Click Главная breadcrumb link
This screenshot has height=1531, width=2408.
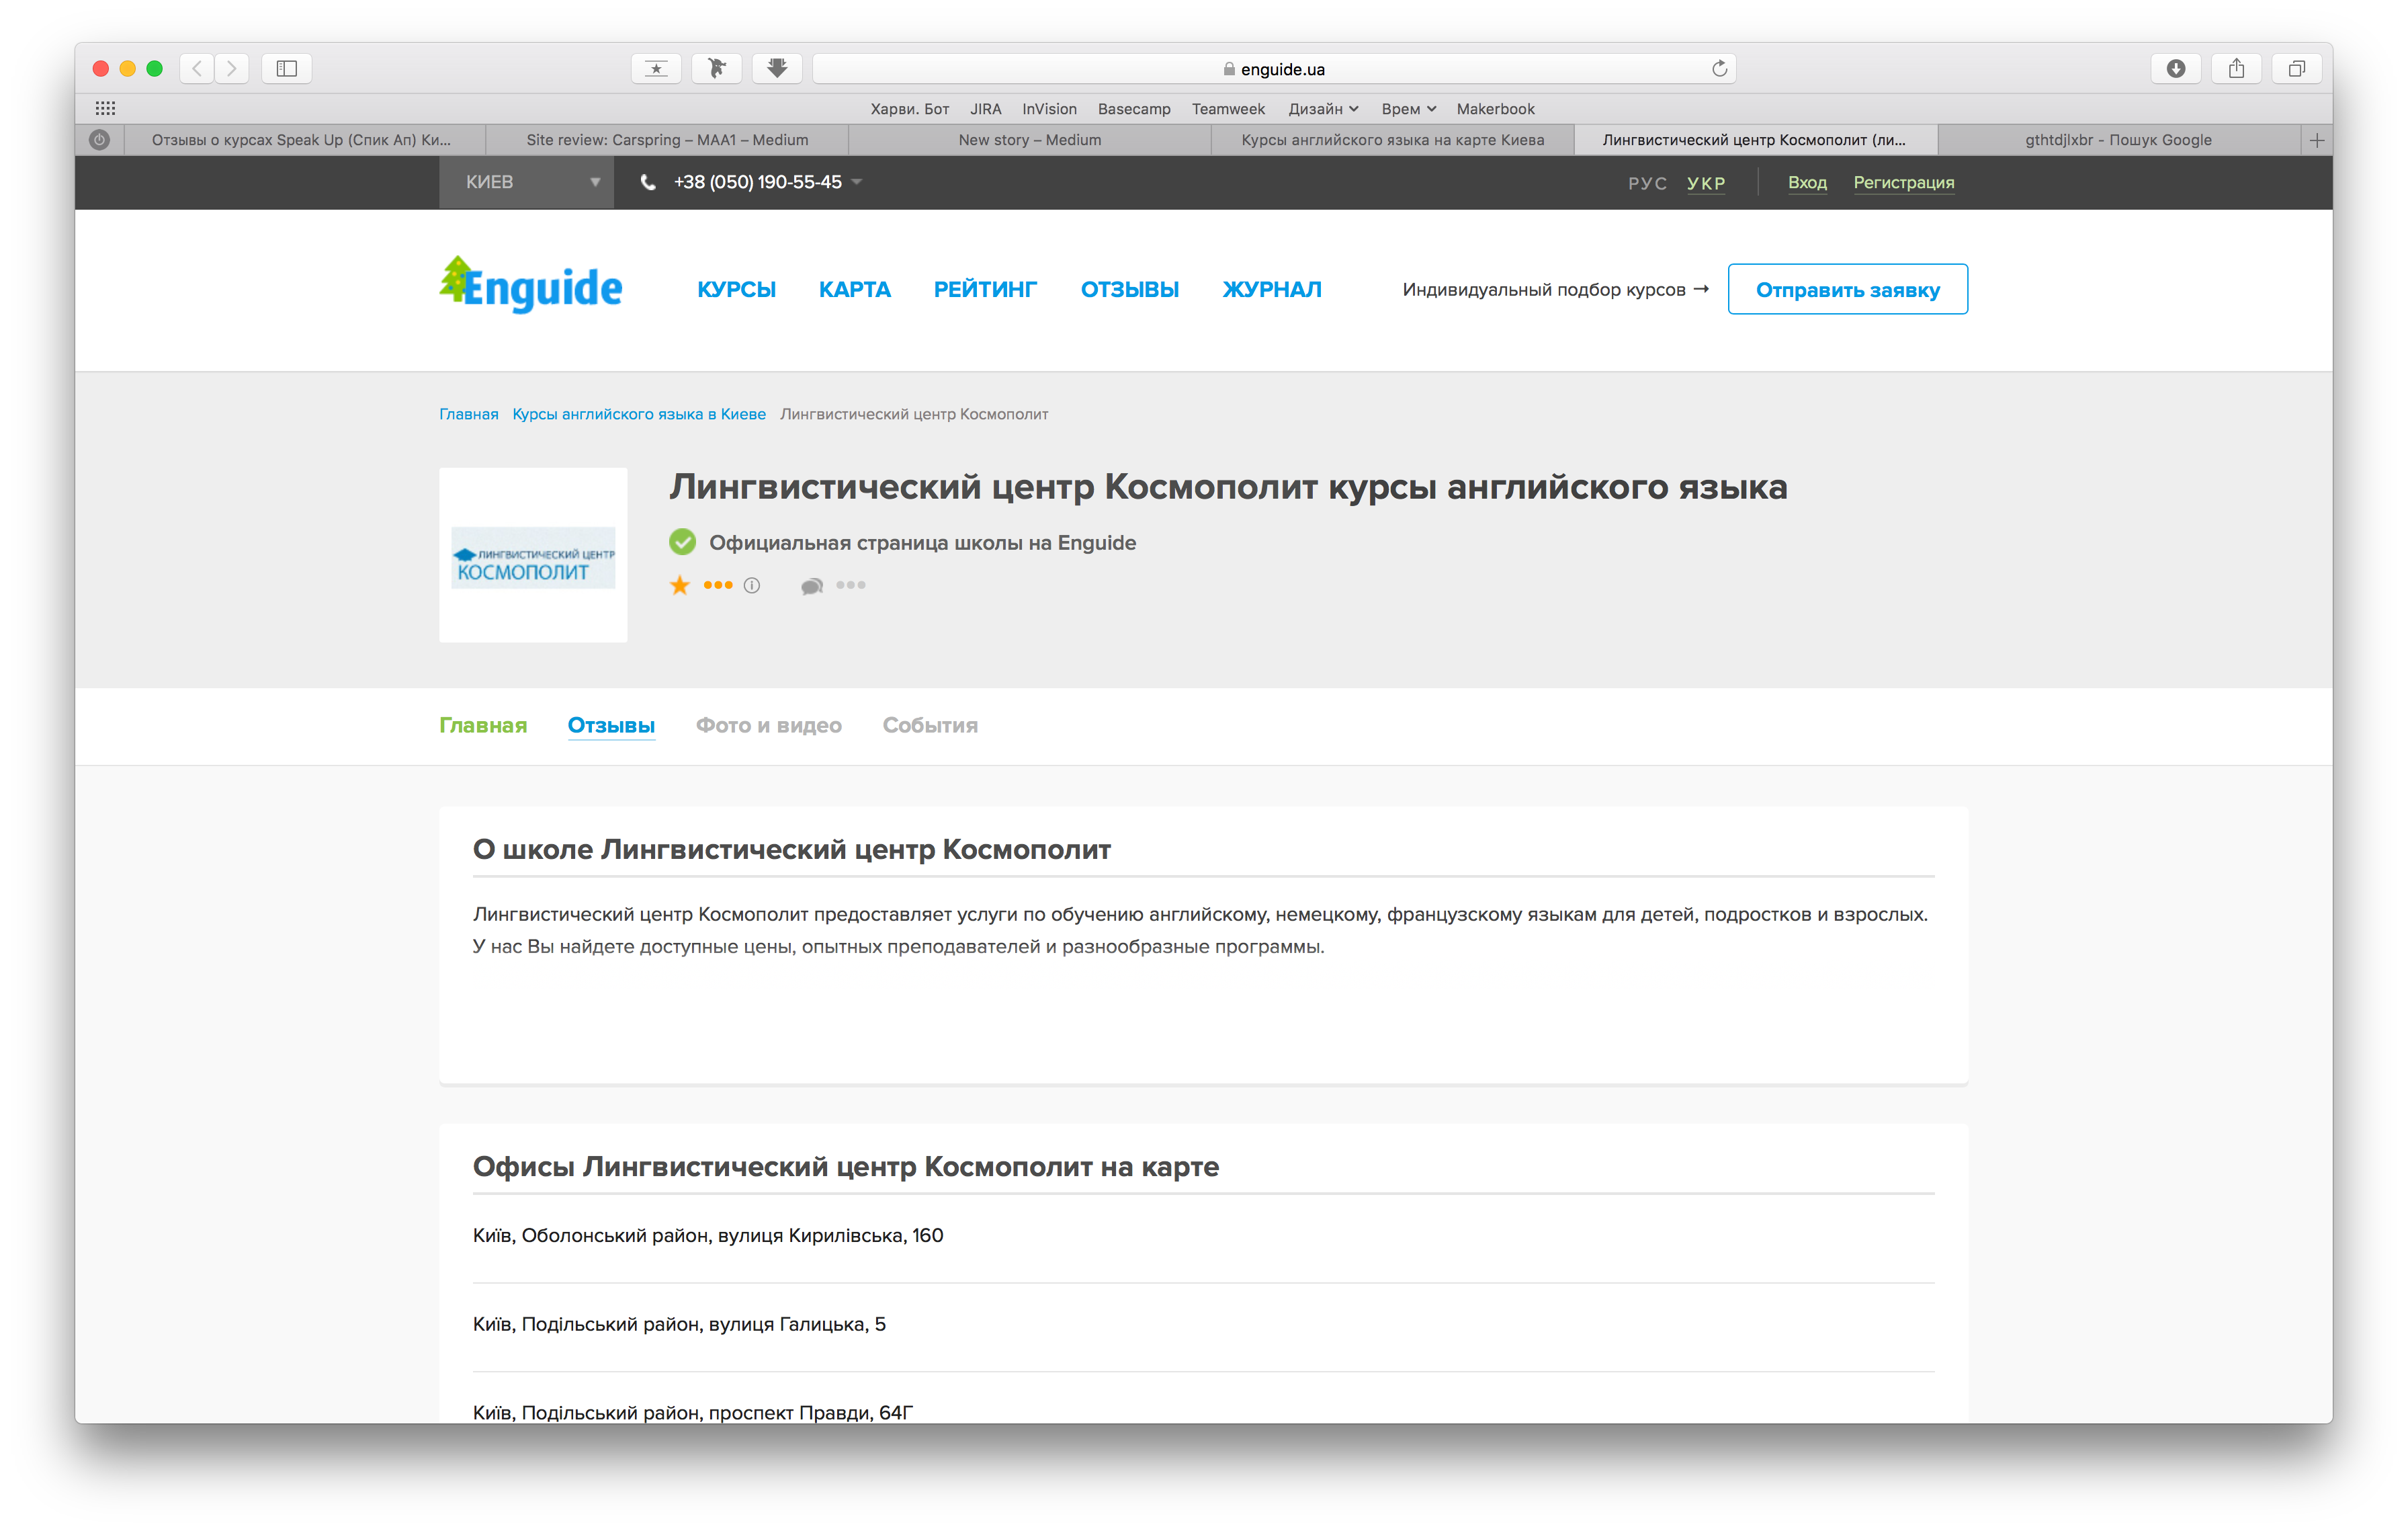[x=468, y=414]
